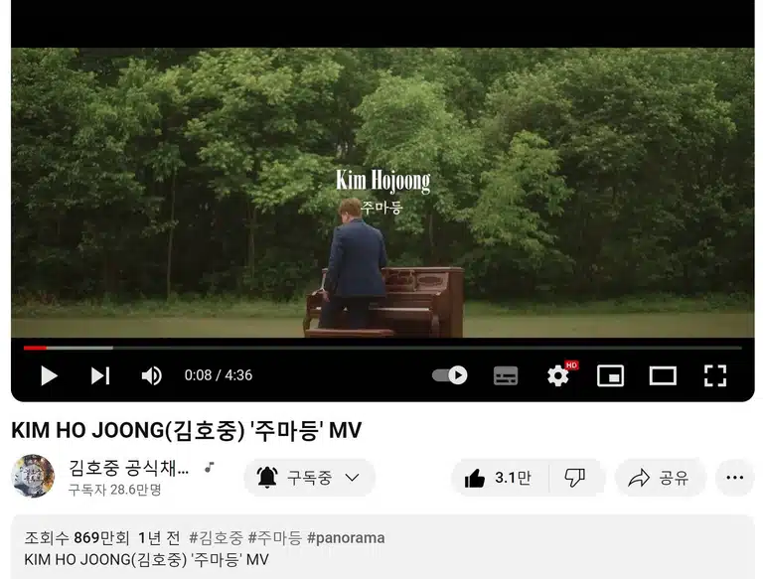
Task: Switch to theater mode view
Action: [663, 376]
